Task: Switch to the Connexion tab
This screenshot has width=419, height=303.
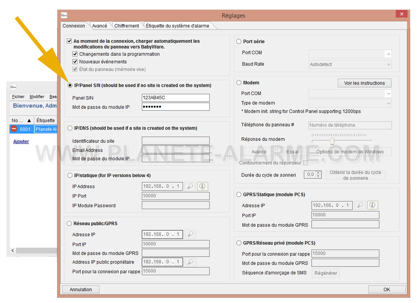Action: coord(74,26)
